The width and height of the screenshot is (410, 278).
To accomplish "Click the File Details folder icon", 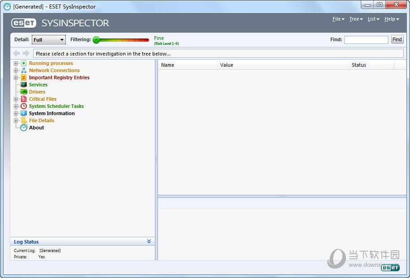I will coord(24,120).
